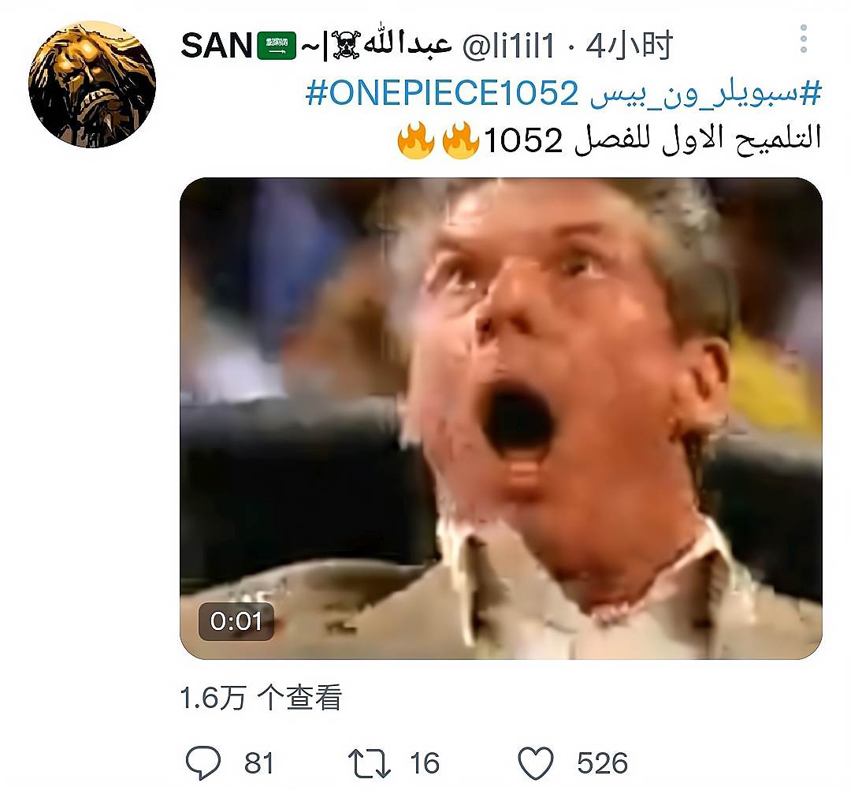Play the video in the tweet
Screen dimensions: 851x794
(x=501, y=418)
